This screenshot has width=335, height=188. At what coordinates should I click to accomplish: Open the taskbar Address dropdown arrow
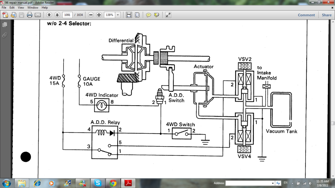coord(272,183)
